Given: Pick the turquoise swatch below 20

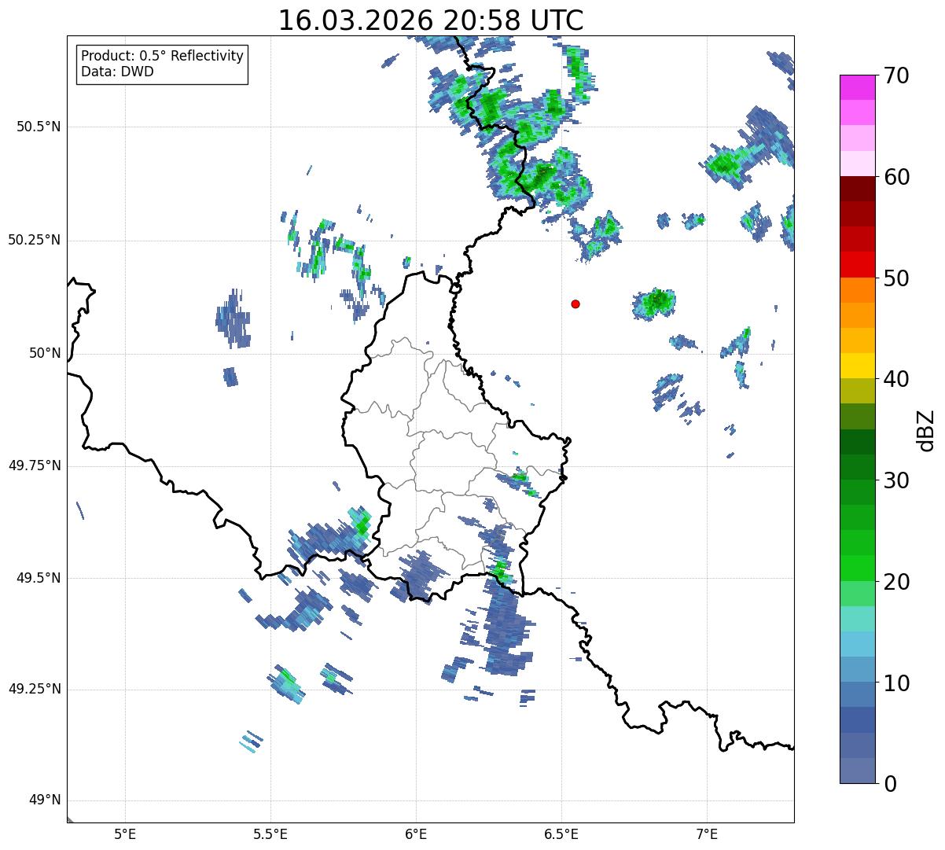Looking at the screenshot, I should [857, 619].
